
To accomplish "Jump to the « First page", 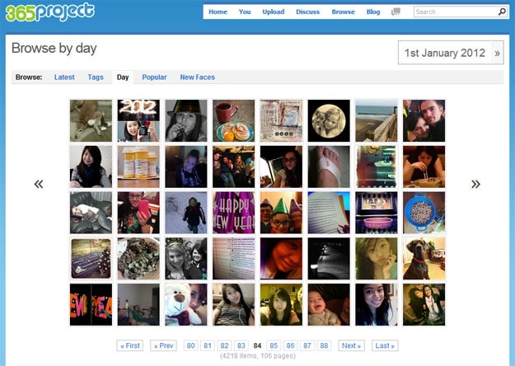I will pos(129,345).
